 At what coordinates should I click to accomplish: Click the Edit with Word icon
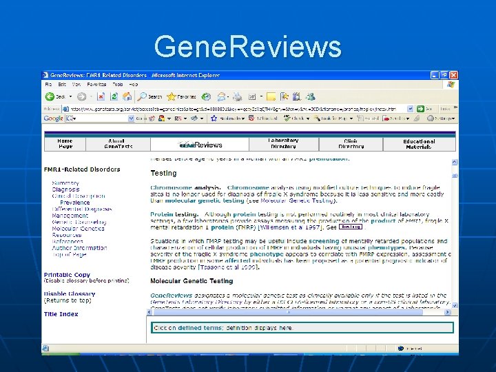(252, 97)
